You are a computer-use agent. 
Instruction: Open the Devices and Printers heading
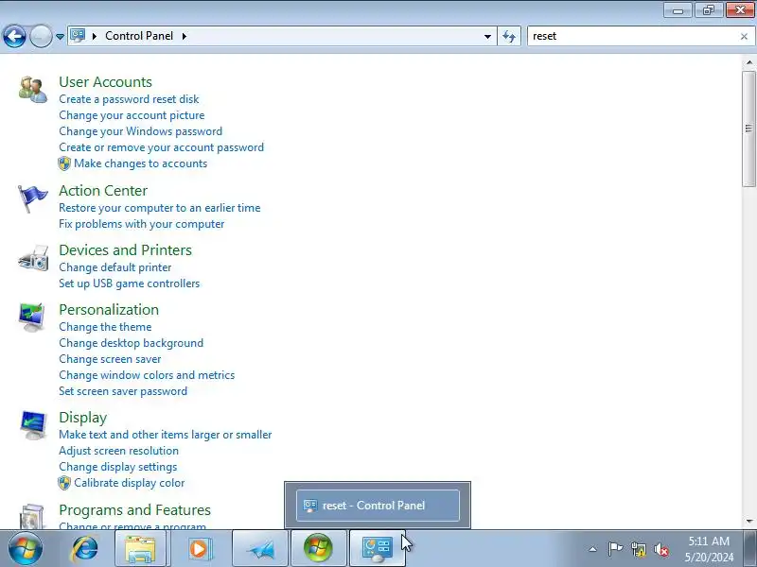pyautogui.click(x=126, y=250)
